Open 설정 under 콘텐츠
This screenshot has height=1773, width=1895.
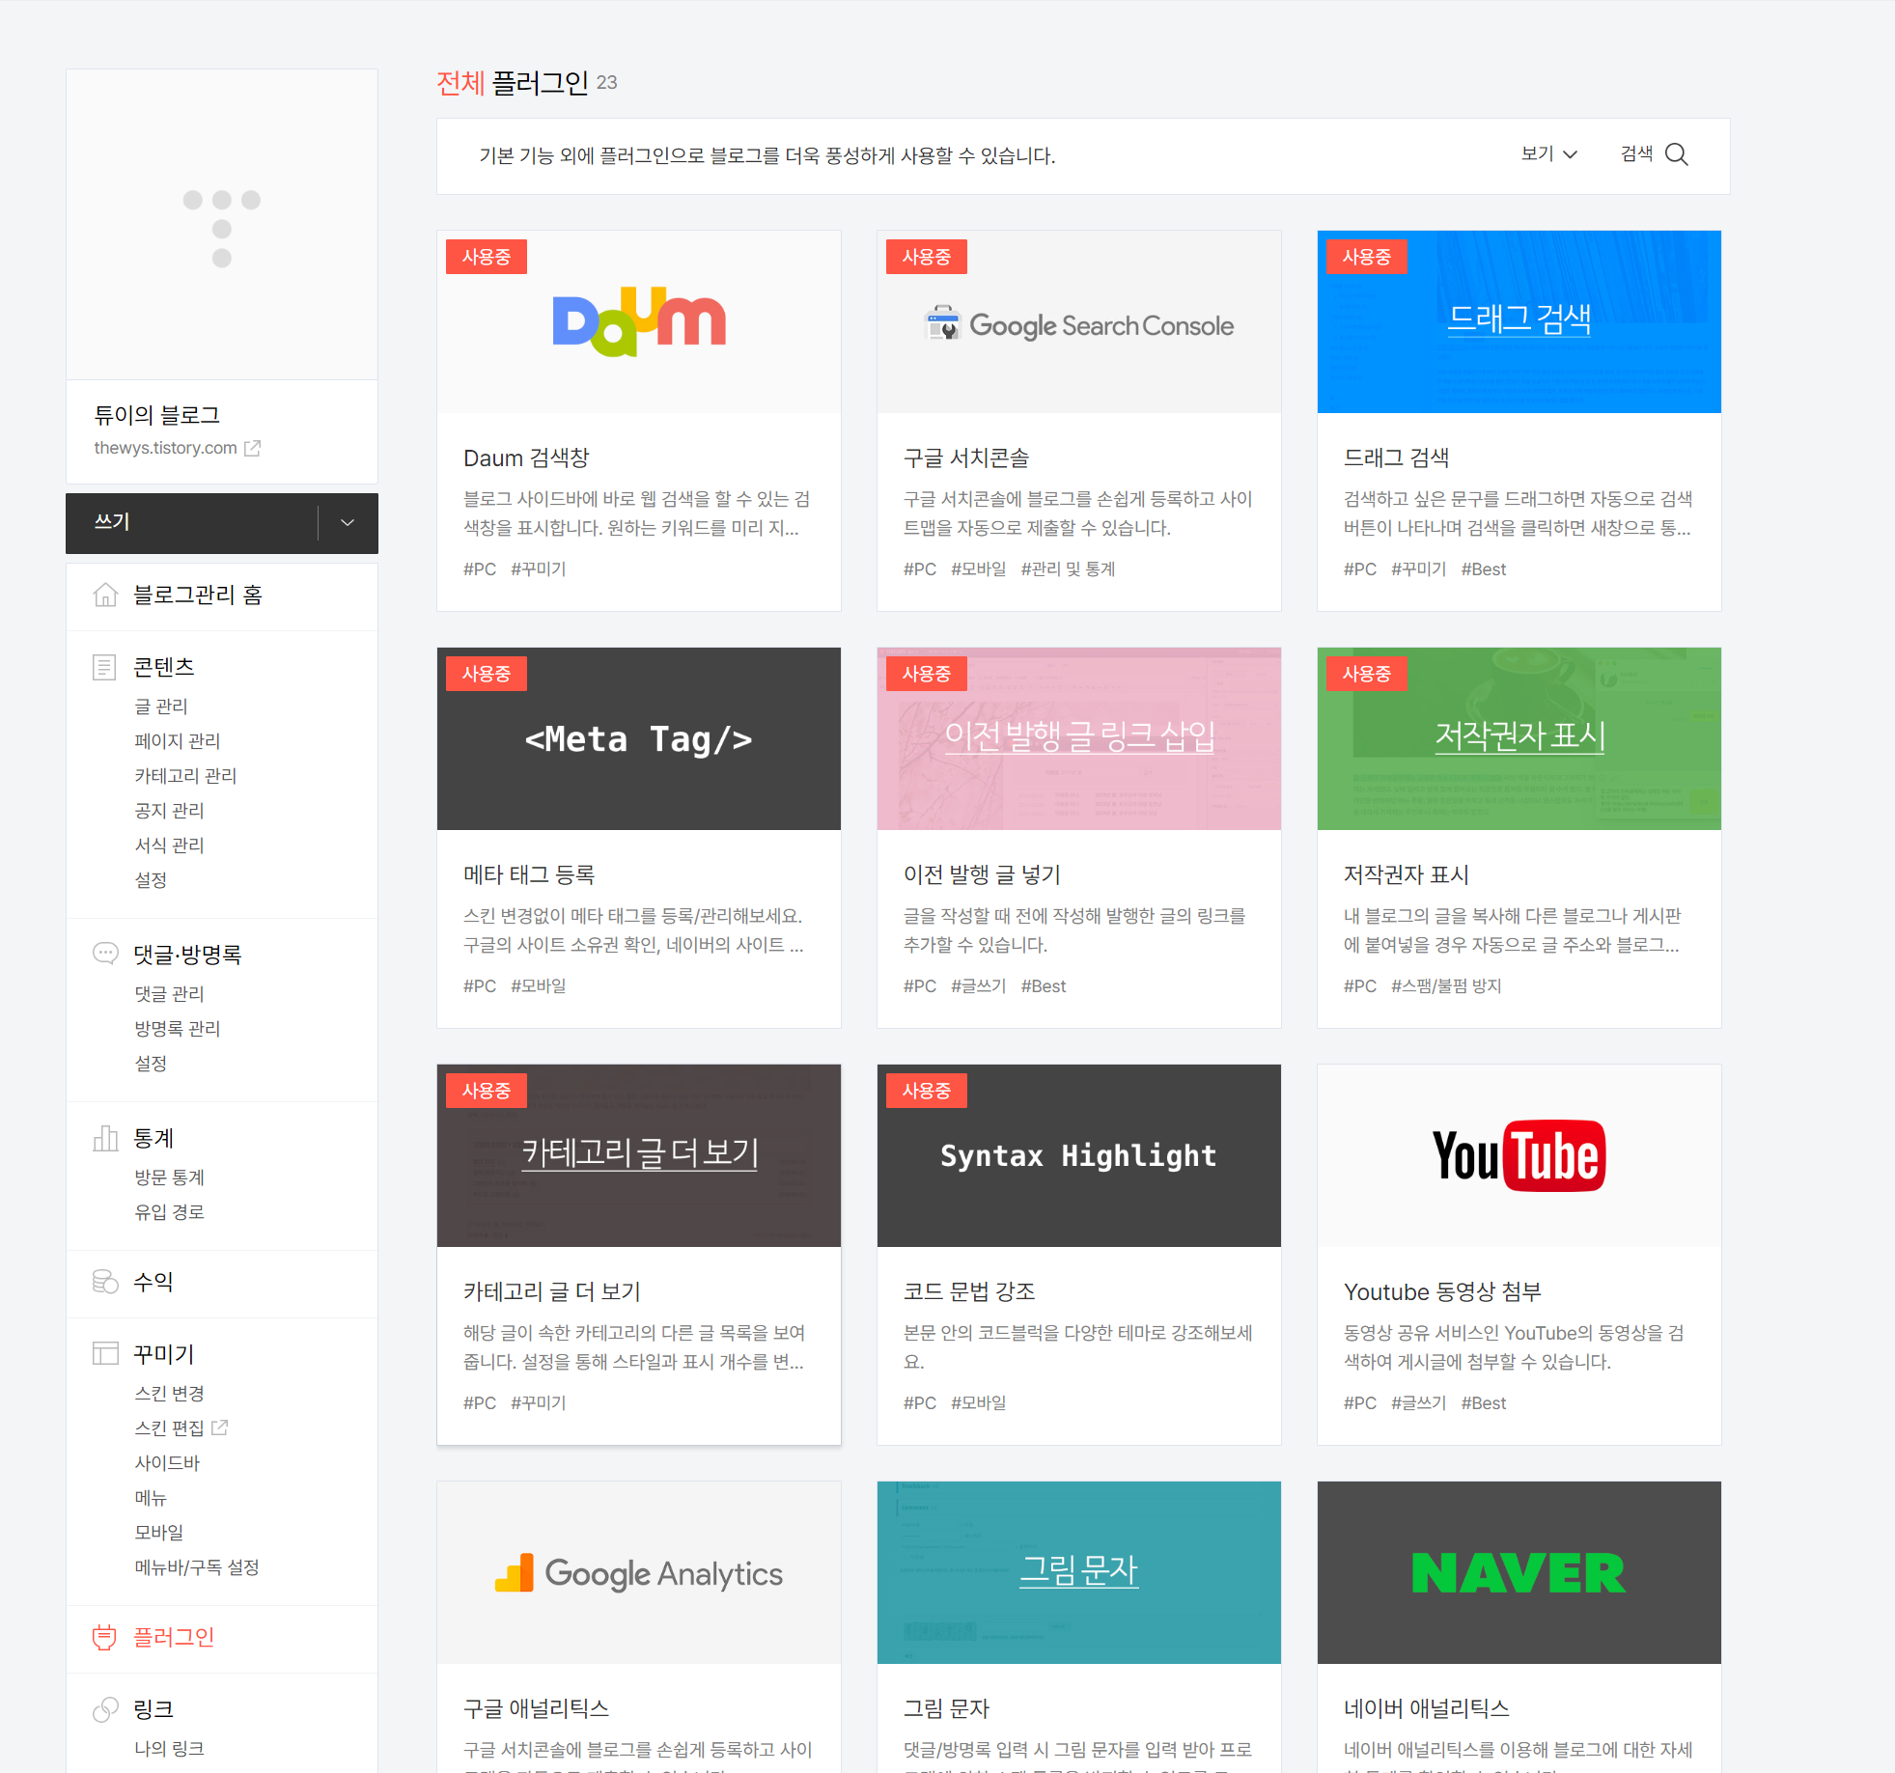click(x=151, y=880)
